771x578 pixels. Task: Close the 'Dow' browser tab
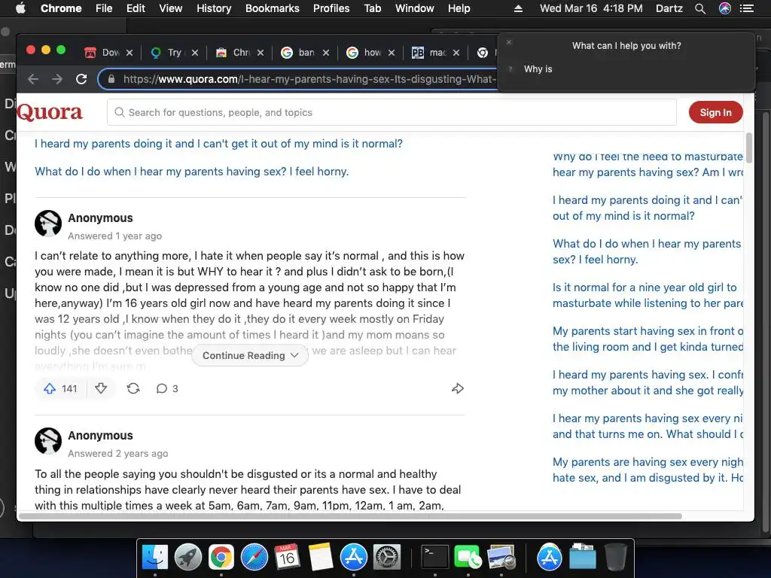130,53
